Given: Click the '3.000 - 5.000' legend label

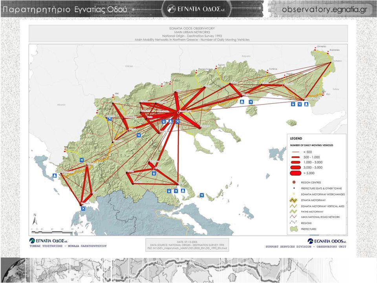Looking at the screenshot, I should pyautogui.click(x=313, y=167).
